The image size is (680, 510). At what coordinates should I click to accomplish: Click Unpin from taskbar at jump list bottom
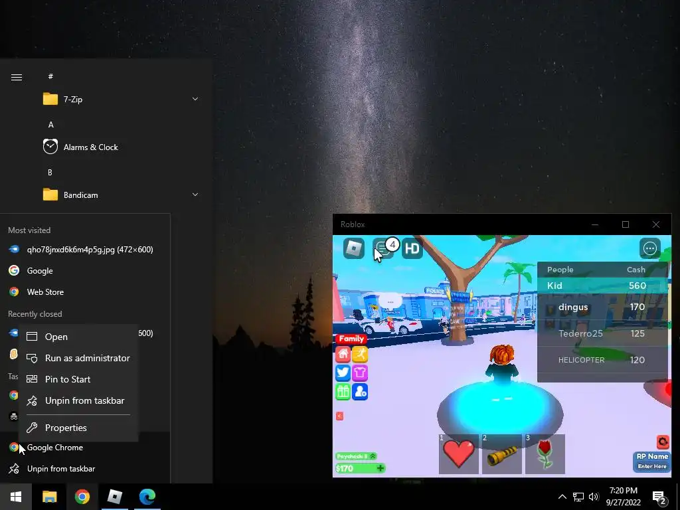(85, 468)
